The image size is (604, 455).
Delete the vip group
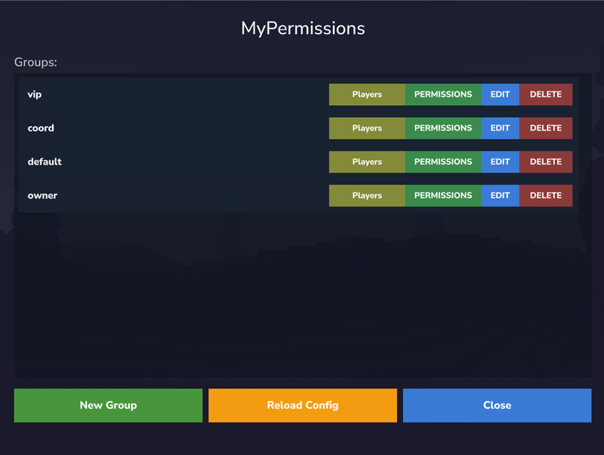tap(545, 94)
